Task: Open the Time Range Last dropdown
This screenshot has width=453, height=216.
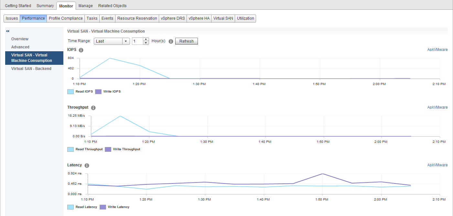Action: click(x=112, y=41)
